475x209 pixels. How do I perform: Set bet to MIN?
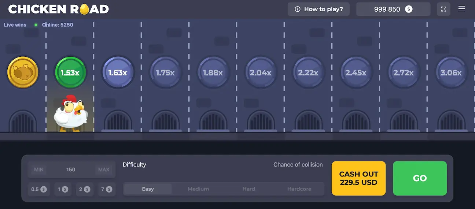pyautogui.click(x=39, y=169)
